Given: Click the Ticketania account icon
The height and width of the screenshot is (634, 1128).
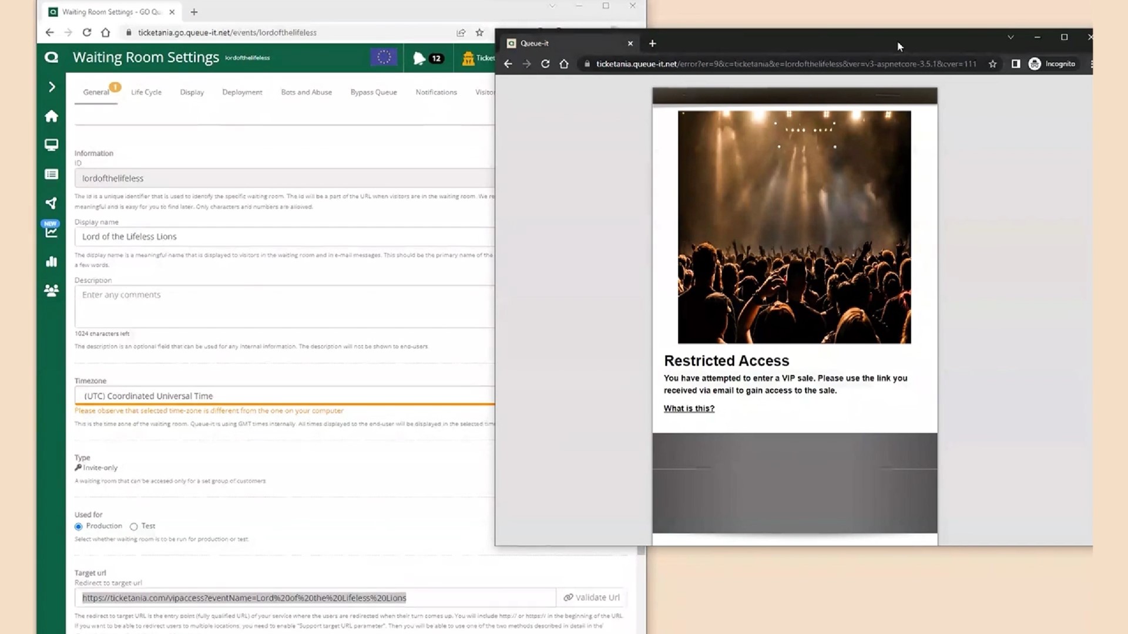Looking at the screenshot, I should (468, 58).
